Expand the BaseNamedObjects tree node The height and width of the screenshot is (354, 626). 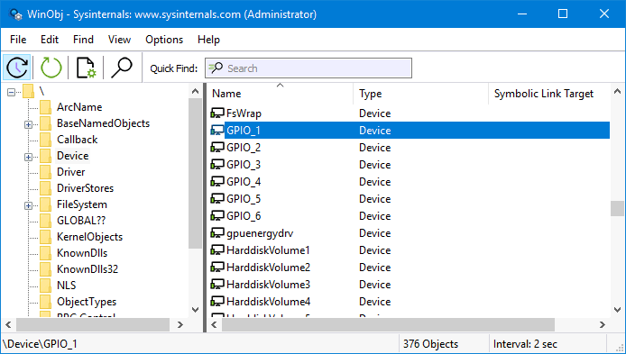pos(28,125)
